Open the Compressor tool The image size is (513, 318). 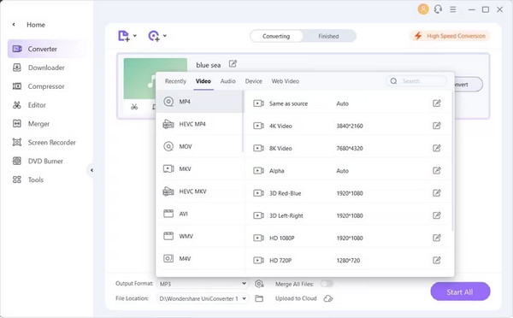[38, 86]
